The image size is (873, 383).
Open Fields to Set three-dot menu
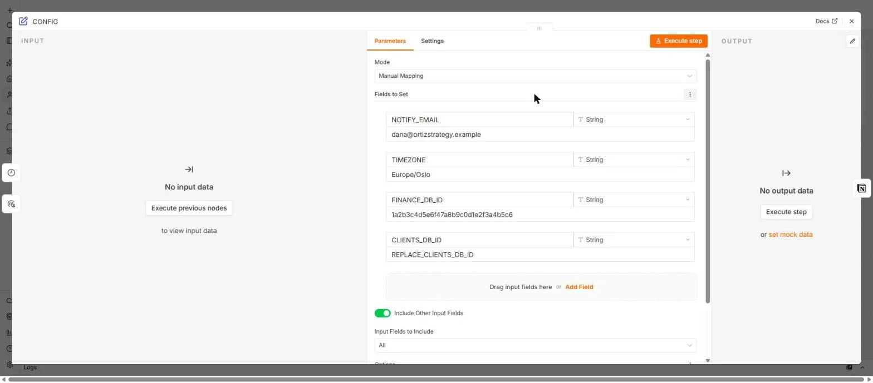click(690, 94)
